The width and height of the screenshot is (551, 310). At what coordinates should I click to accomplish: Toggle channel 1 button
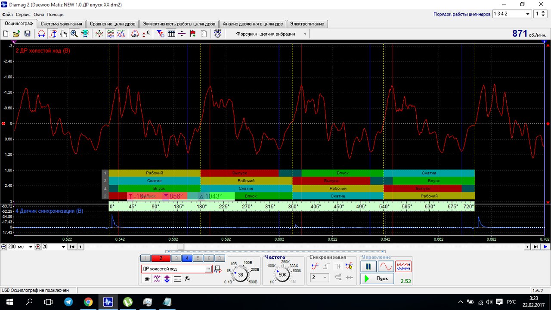pyautogui.click(x=145, y=258)
